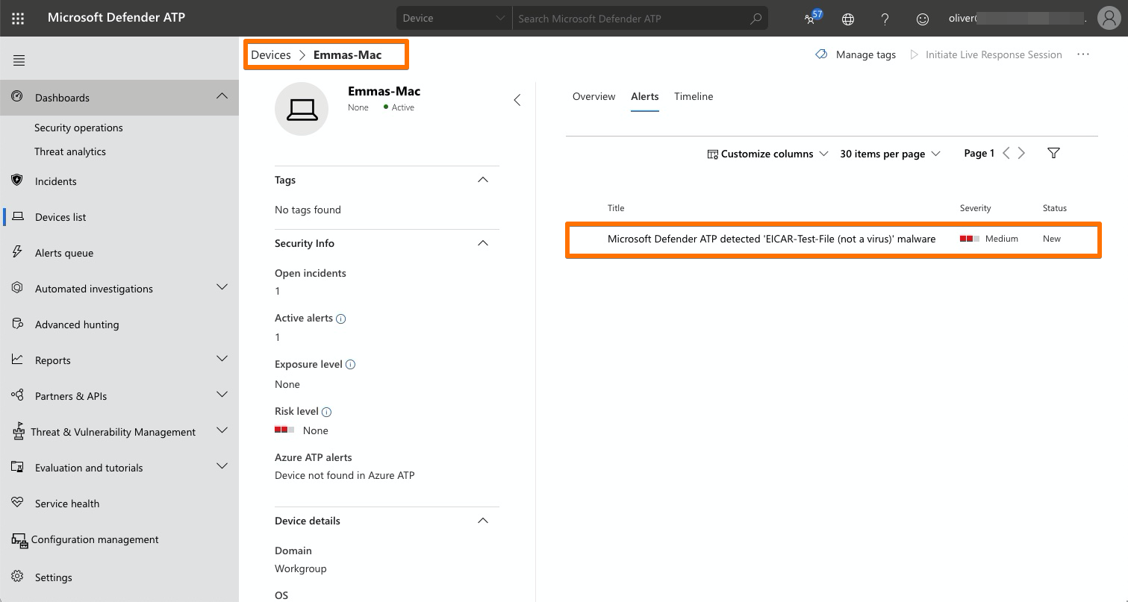Collapse the device info pane chevron

[x=517, y=98]
